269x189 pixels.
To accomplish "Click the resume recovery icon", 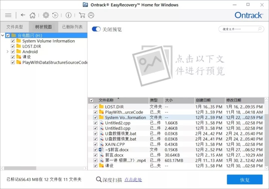I will pyautogui.click(x=55, y=15).
